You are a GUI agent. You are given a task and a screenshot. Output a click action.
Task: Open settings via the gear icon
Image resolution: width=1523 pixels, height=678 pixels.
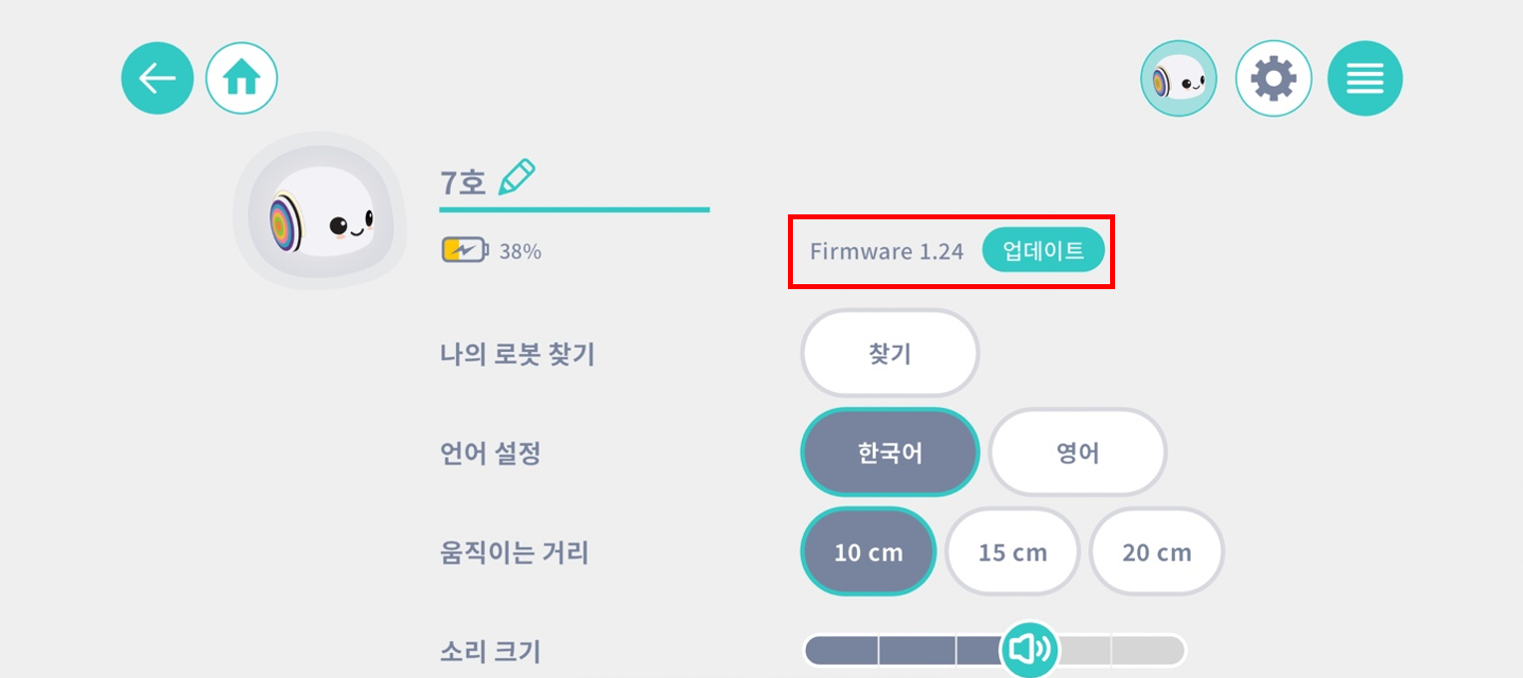pos(1273,79)
